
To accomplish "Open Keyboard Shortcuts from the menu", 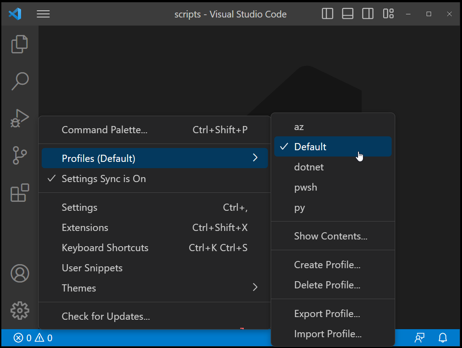I will [x=105, y=248].
